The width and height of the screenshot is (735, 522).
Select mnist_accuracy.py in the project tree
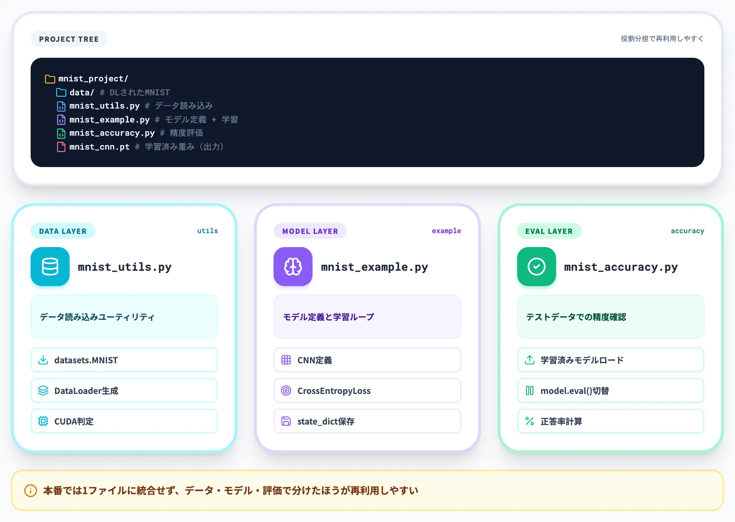tap(130, 133)
